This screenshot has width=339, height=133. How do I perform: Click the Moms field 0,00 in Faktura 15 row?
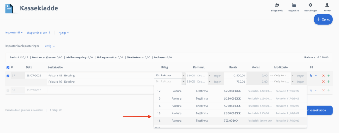257,76
